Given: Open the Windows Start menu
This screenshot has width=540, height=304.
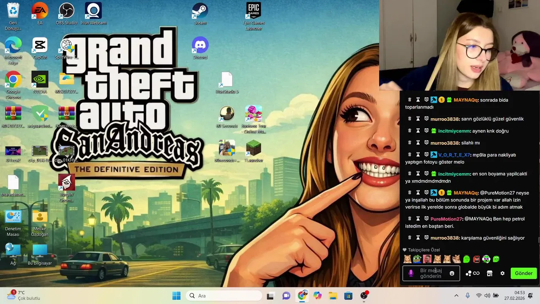Looking at the screenshot, I should [176, 296].
